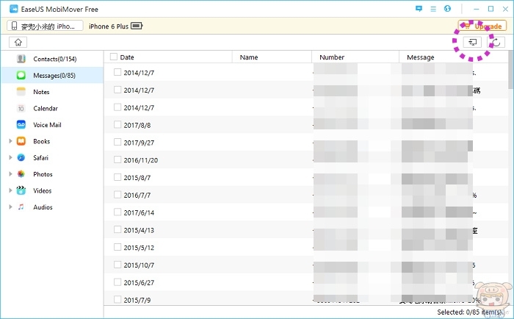Click the Transfer to Computer icon

point(474,43)
